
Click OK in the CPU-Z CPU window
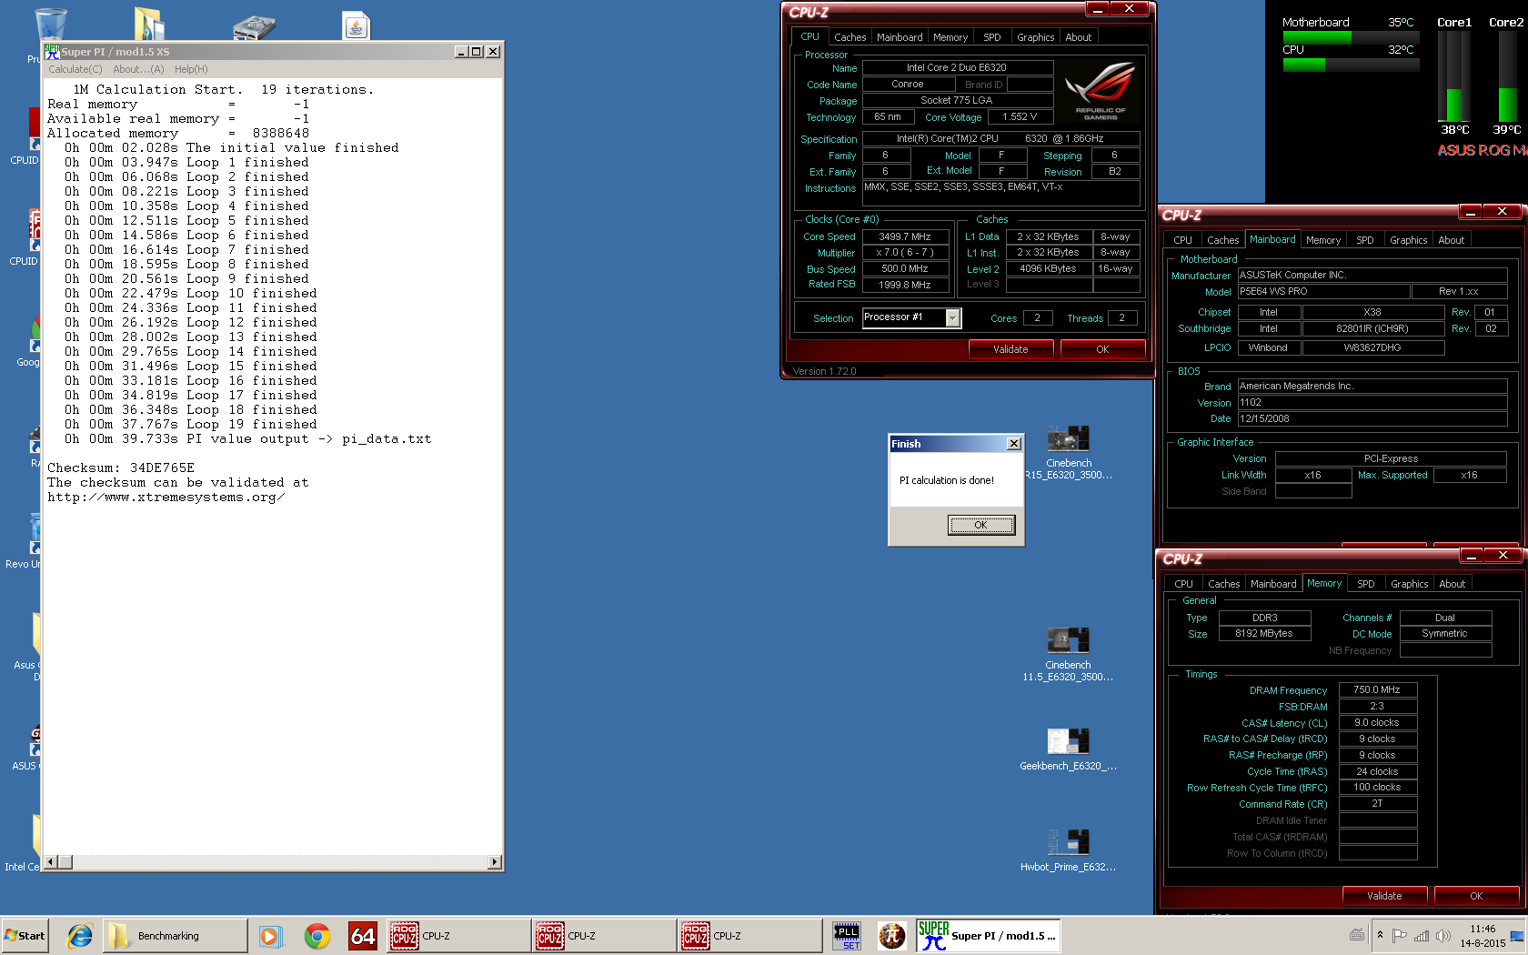tap(1102, 349)
